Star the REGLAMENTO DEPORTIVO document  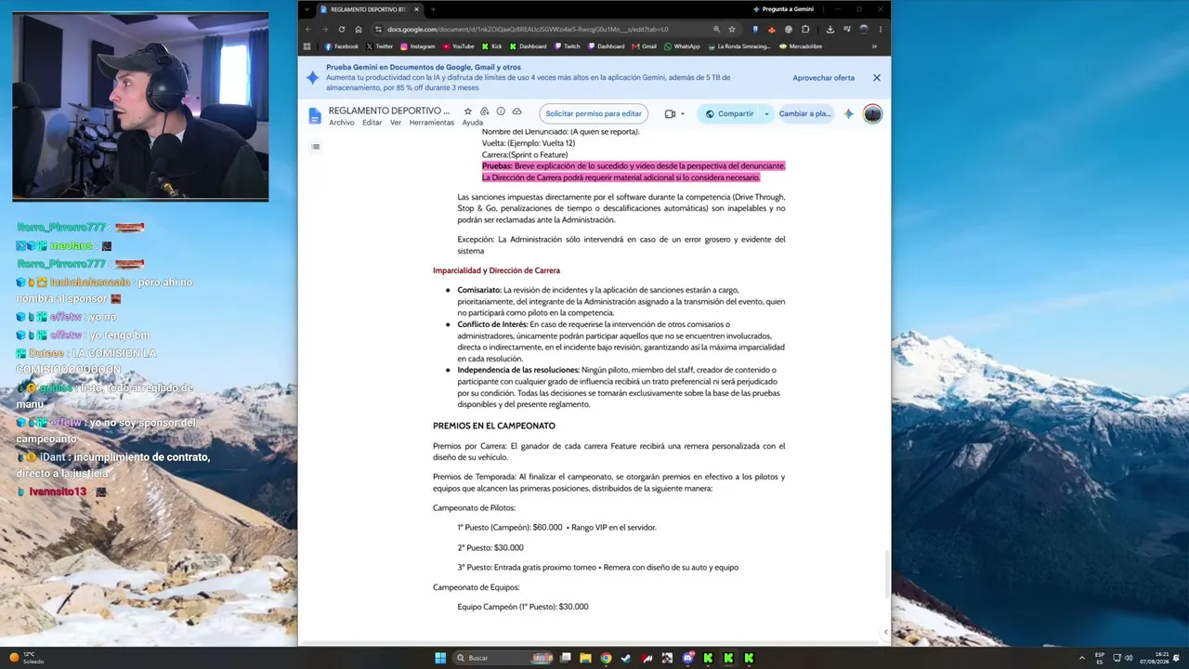(x=467, y=111)
